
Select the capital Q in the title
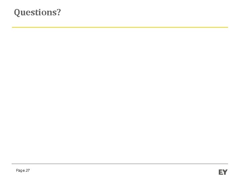(17, 13)
